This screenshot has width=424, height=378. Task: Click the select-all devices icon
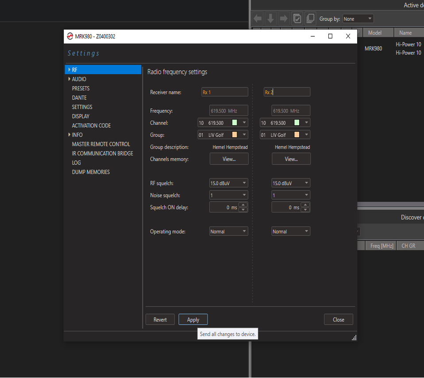click(x=297, y=18)
